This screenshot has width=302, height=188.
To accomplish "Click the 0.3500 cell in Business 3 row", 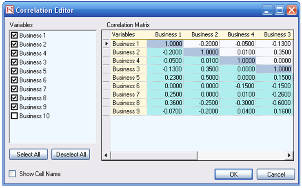I will point(202,69).
